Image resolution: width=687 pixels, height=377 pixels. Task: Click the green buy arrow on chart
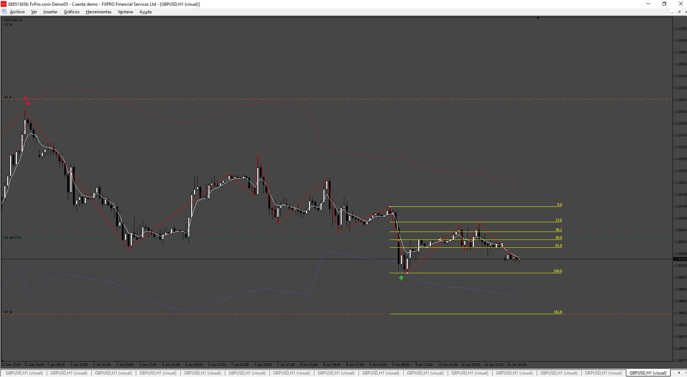401,278
